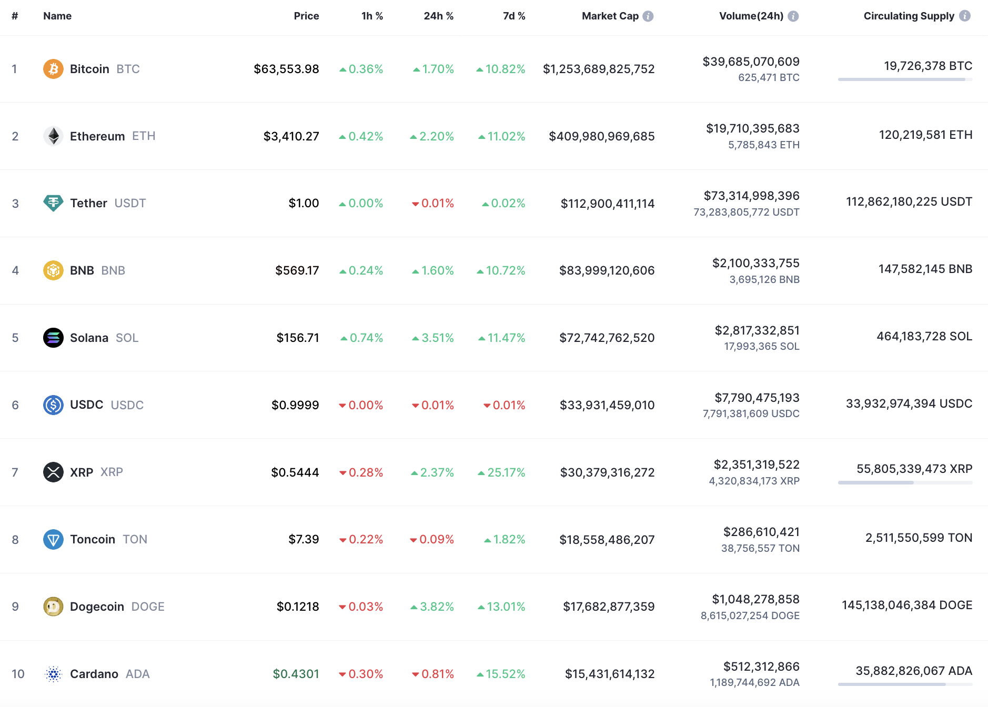Click the Cardano logo icon
This screenshot has width=988, height=707.
[53, 674]
